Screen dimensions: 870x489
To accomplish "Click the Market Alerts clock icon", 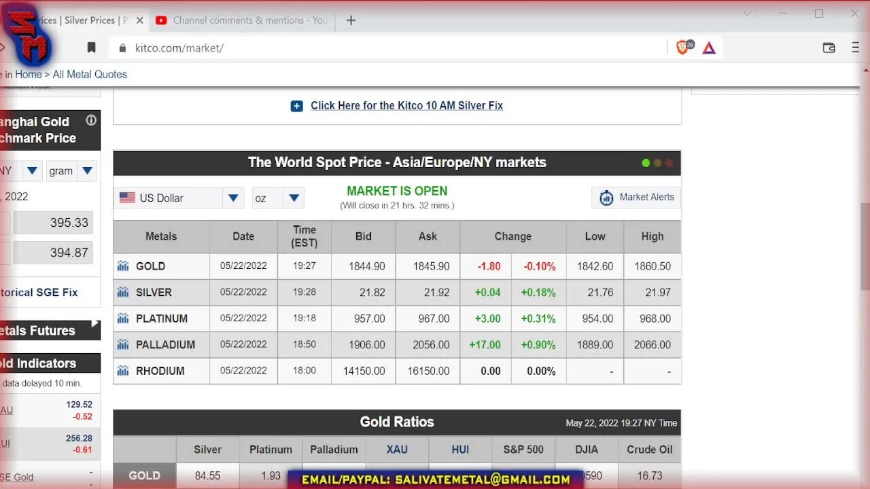I will pos(606,198).
